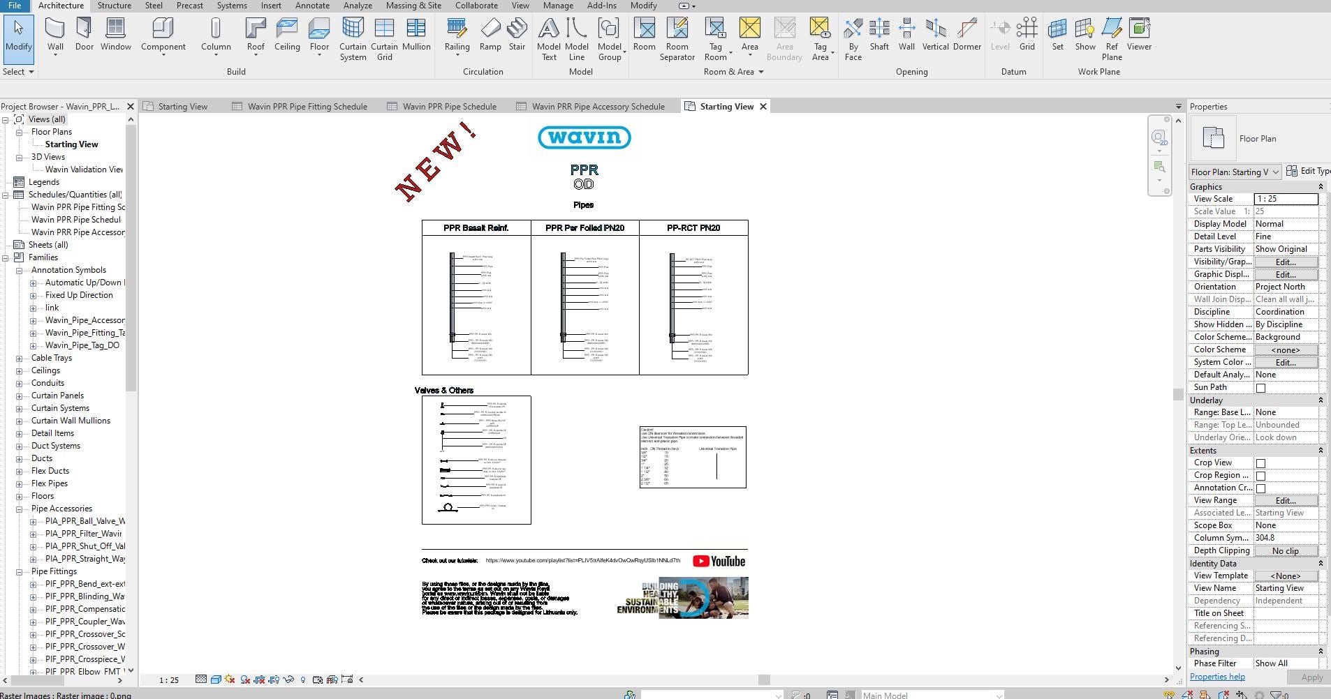Open the Annotate ribbon tab
The height and width of the screenshot is (699, 1331).
coord(312,6)
